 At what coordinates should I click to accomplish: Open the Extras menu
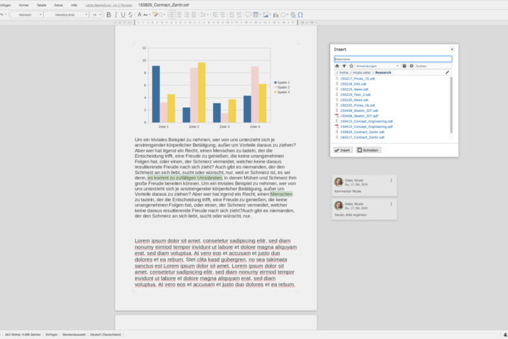(x=59, y=5)
